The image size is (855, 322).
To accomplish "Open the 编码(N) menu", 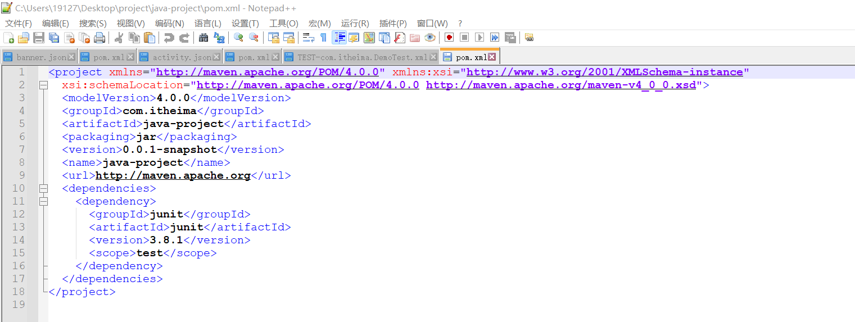I will point(170,23).
